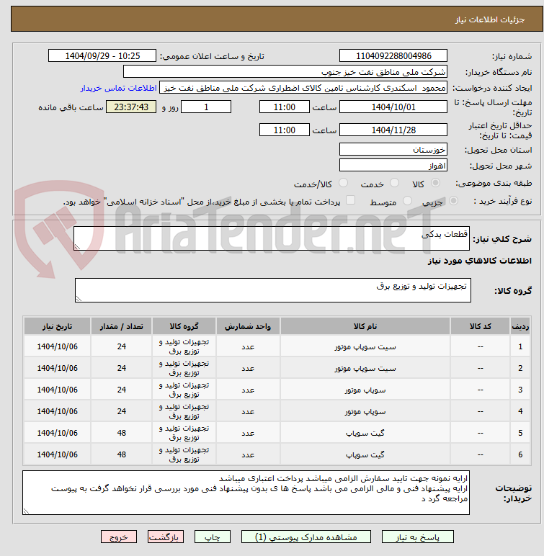Click quantity 24 in row 1
This screenshot has height=556, width=544.
coord(121,346)
